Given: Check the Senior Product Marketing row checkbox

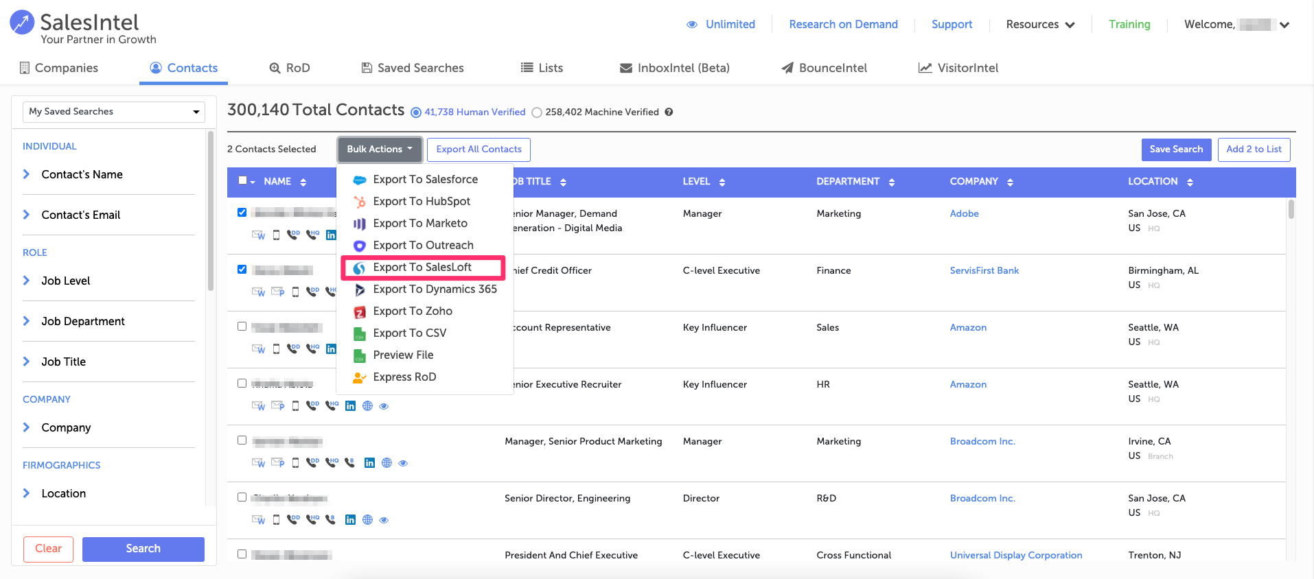Looking at the screenshot, I should 242,440.
